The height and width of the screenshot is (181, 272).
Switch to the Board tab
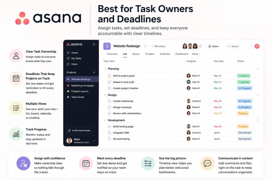coord(136,54)
